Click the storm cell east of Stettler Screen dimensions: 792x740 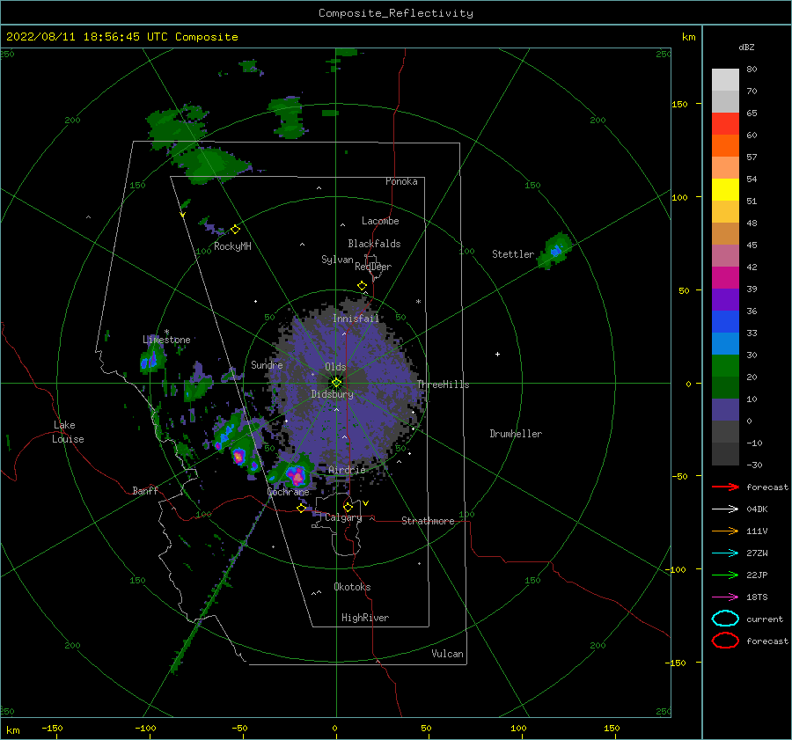click(555, 250)
